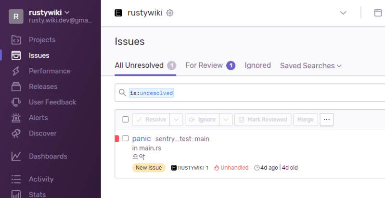Select the panic issue checkbox
Image resolution: width=385 pixels, height=198 pixels.
click(x=126, y=138)
